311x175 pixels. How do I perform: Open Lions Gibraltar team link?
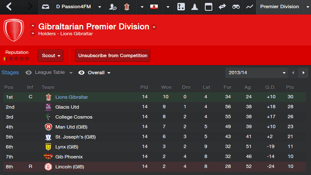72,97
